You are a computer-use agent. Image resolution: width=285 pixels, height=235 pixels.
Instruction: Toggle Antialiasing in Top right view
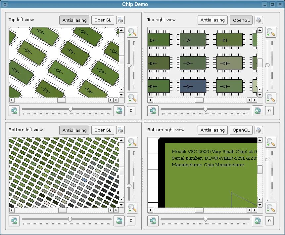(x=213, y=20)
